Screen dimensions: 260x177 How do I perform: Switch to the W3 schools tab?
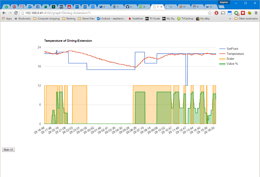(142, 7)
